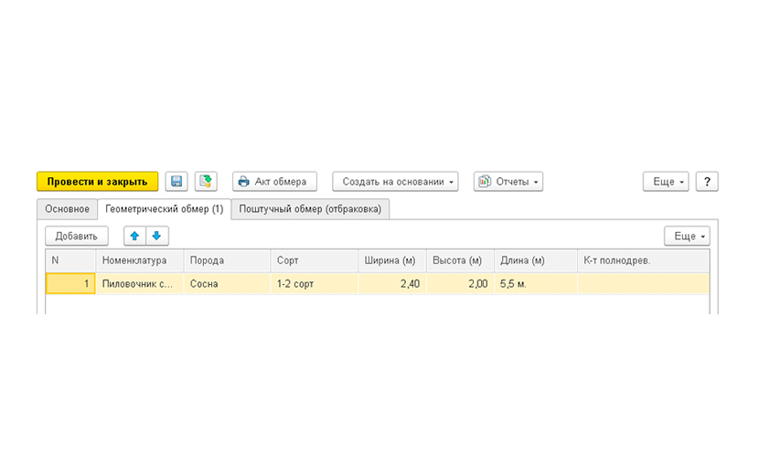Click the Номенклатура column header
Image resolution: width=759 pixels, height=476 pixels.
(x=139, y=260)
